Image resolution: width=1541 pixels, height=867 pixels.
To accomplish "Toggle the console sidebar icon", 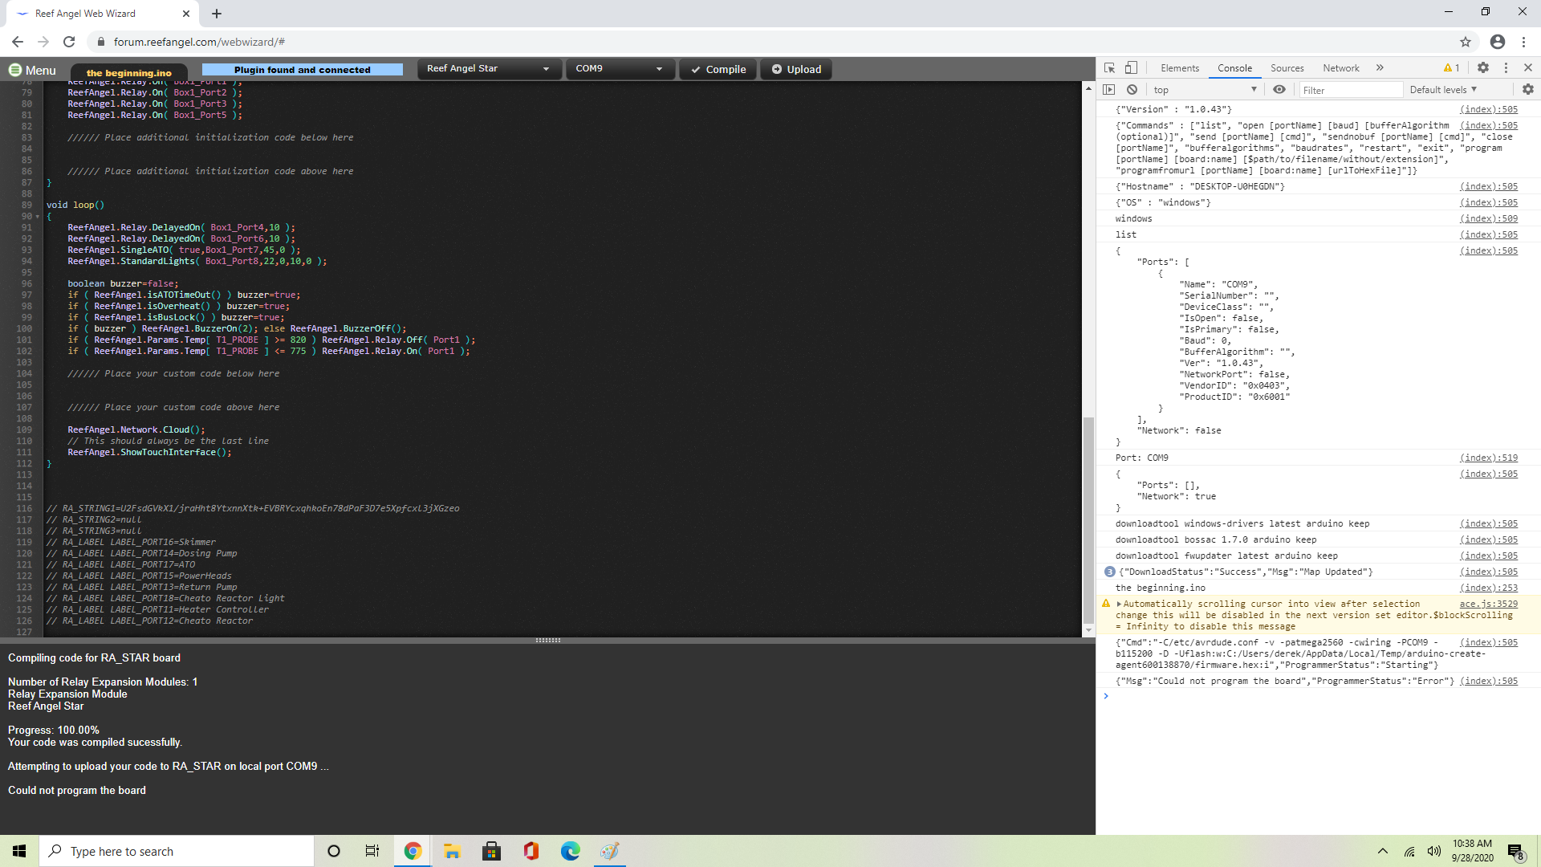I will 1109,90.
